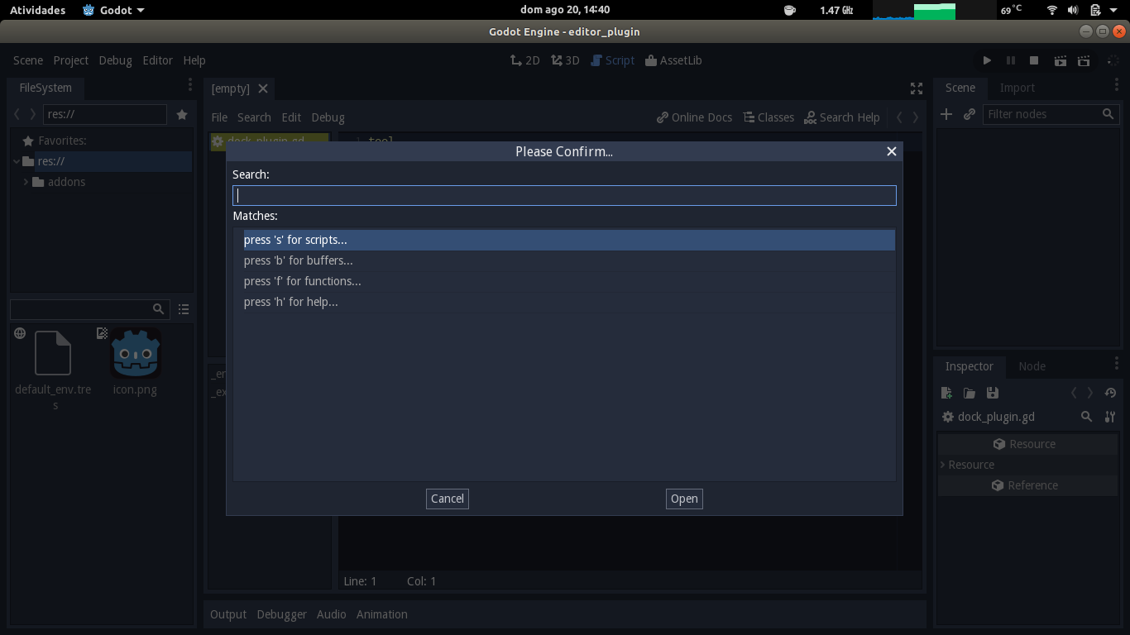Close the [empty] scene tab
This screenshot has height=635, width=1130.
(263, 88)
